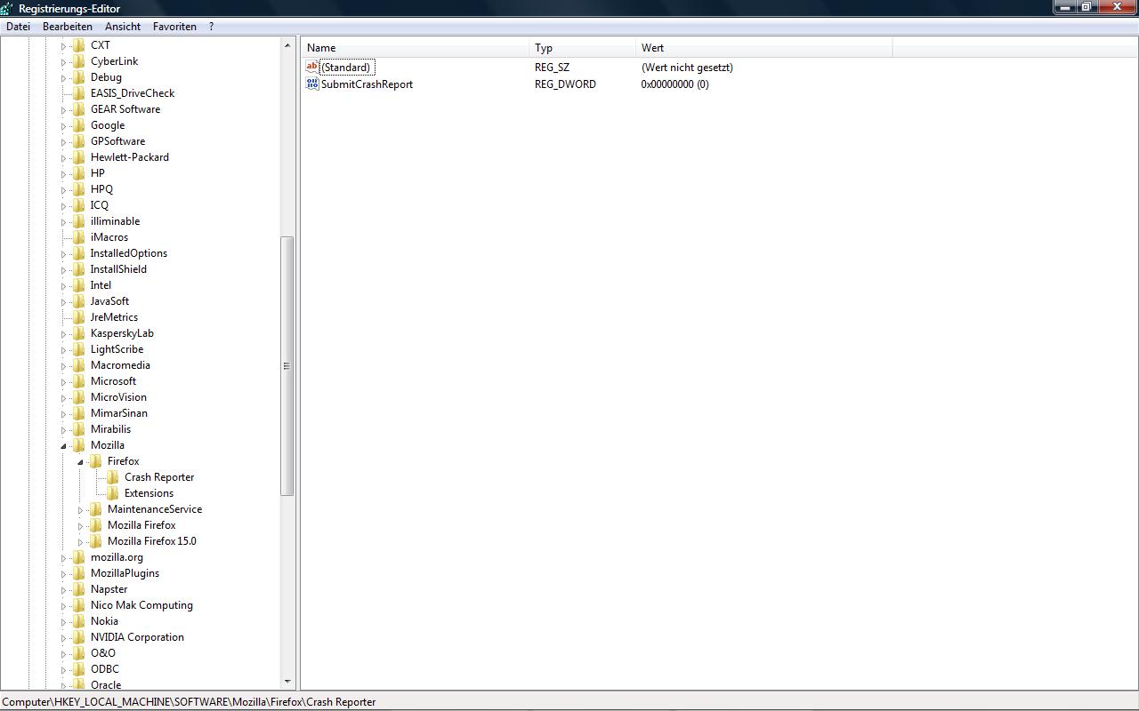Image resolution: width=1139 pixels, height=711 pixels.
Task: Expand the mozilla.org registry key
Action: click(63, 558)
